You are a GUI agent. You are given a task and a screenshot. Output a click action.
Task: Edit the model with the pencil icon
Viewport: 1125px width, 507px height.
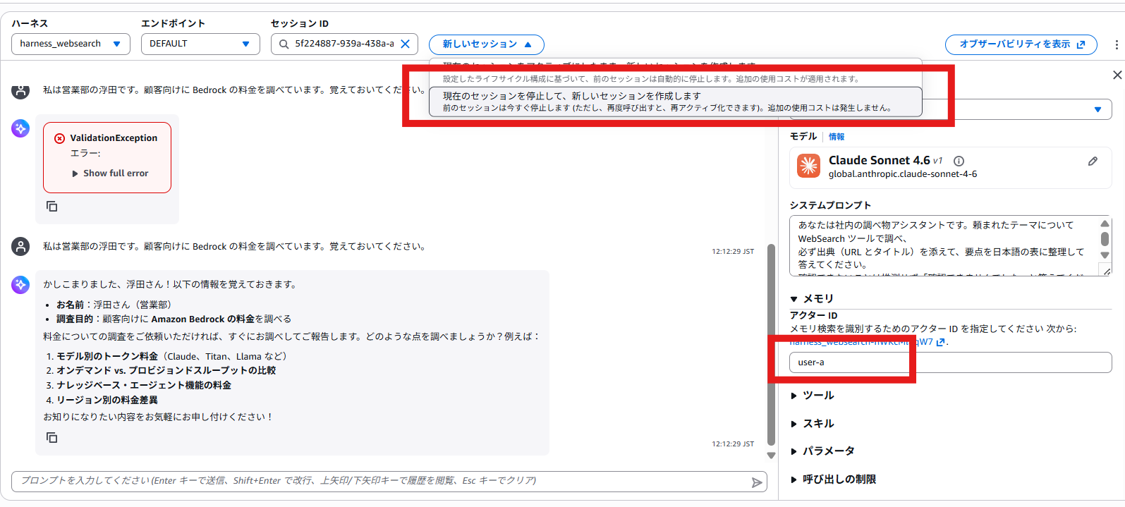[x=1093, y=161]
